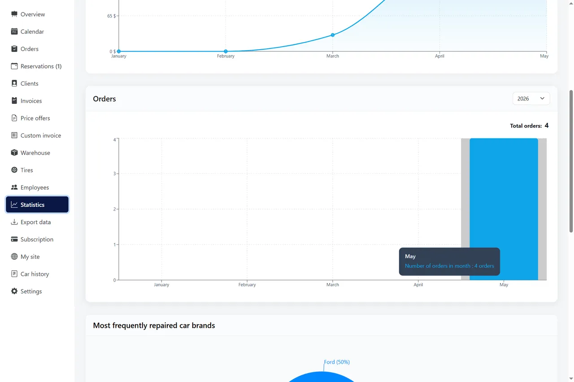574x382 pixels.
Task: Click the Employees people icon
Action: 14,188
